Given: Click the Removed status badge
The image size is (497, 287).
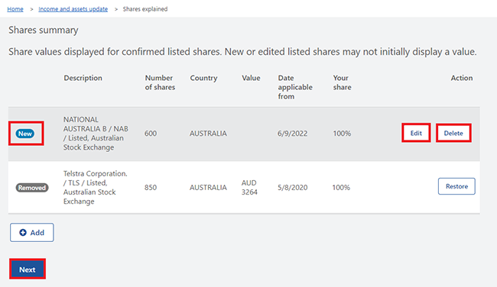Looking at the screenshot, I should [32, 188].
